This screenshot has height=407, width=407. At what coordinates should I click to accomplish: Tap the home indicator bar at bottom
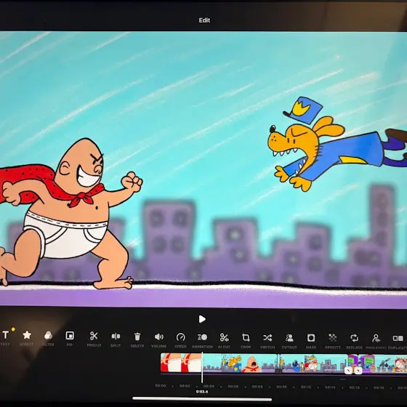pos(202,399)
